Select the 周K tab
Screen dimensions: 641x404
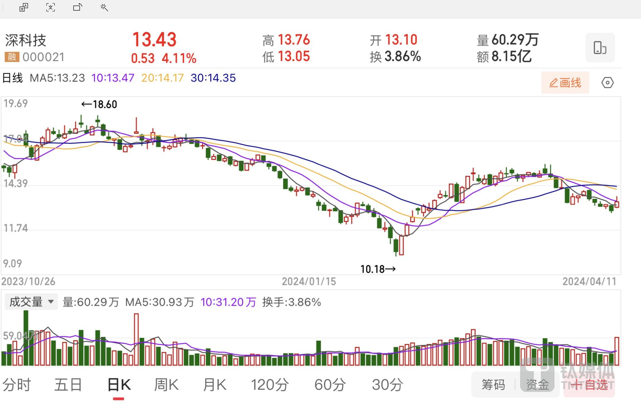[166, 385]
